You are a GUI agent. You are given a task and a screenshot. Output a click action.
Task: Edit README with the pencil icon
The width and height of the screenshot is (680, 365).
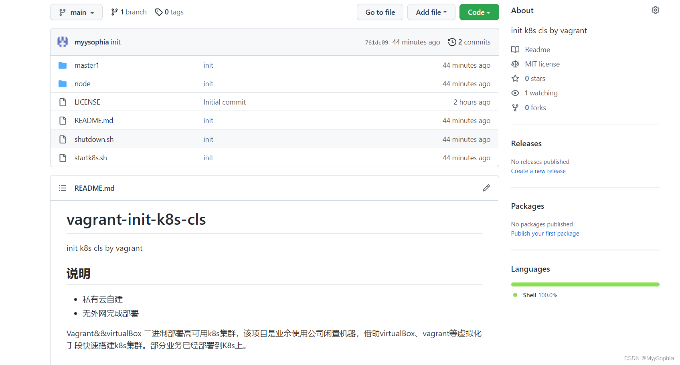(486, 188)
